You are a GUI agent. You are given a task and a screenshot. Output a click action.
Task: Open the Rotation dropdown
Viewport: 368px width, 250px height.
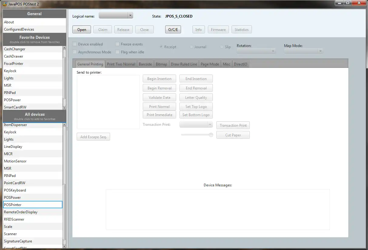pyautogui.click(x=256, y=51)
